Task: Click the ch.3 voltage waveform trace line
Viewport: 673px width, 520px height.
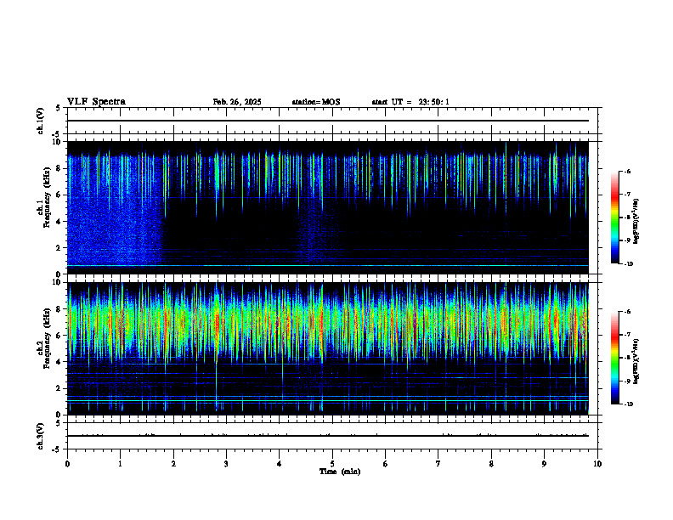Action: (328, 436)
